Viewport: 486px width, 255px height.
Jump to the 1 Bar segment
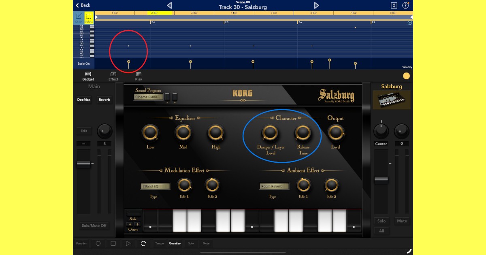pos(115,13)
